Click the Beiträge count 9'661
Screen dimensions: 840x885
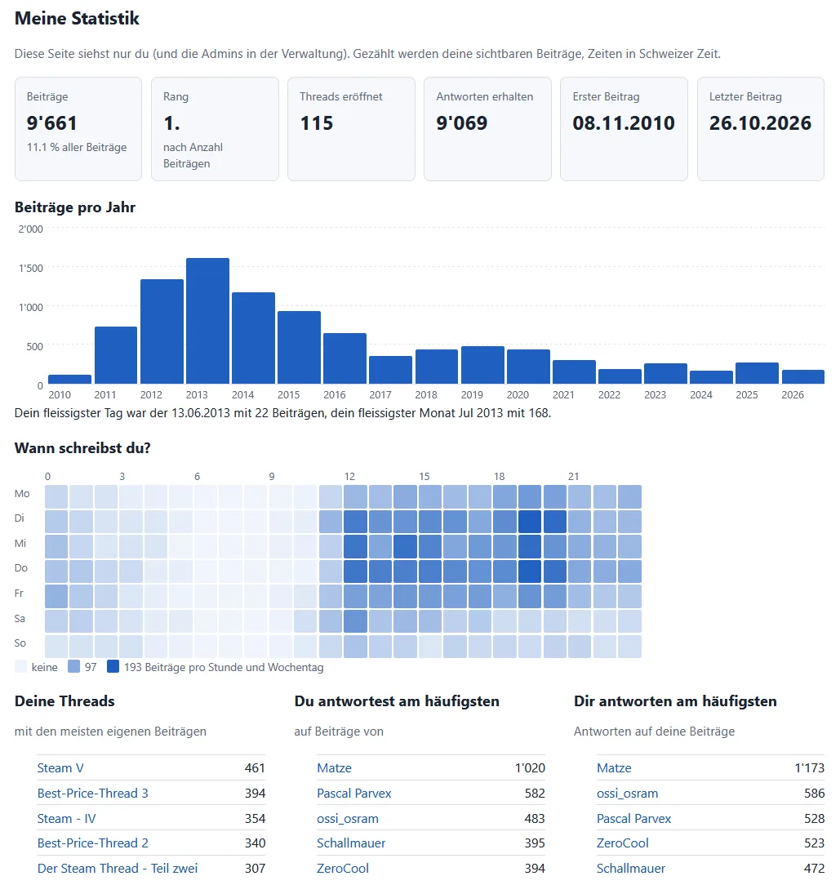(x=52, y=122)
